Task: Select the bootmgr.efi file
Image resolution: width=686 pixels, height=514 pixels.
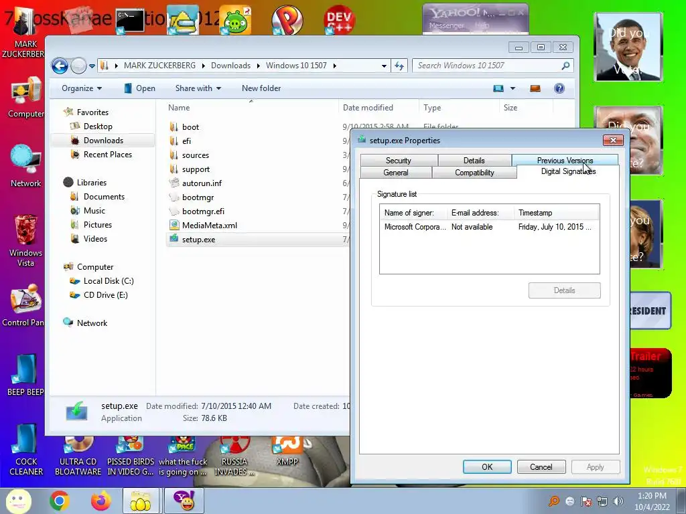Action: point(203,211)
